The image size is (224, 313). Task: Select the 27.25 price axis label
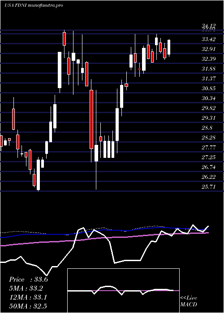coord(209,157)
